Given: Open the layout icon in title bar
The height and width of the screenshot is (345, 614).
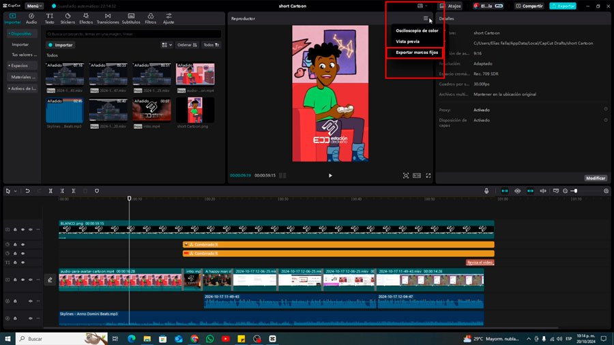Looking at the screenshot, I should tap(420, 6).
